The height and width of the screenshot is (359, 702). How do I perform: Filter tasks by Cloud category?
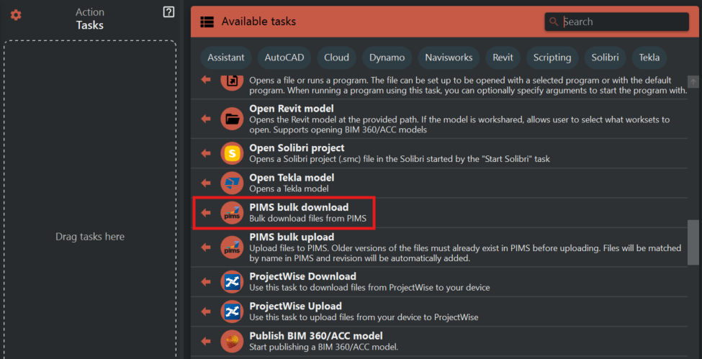[337, 58]
